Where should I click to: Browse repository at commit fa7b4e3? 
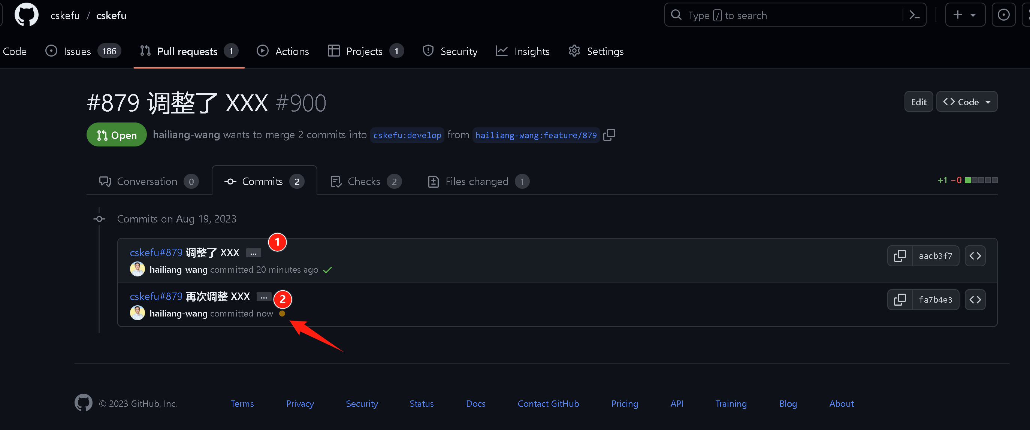(x=975, y=300)
